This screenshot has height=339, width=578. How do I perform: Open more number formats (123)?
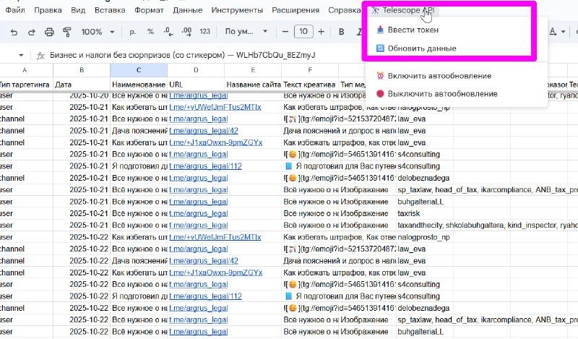click(x=205, y=32)
